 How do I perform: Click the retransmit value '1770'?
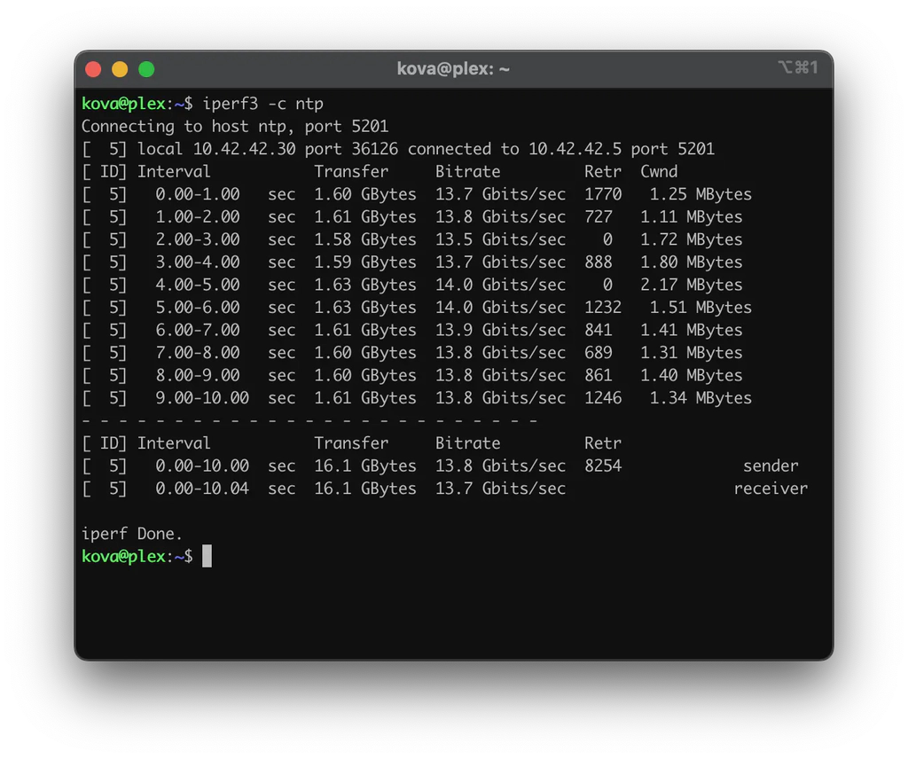tap(603, 194)
